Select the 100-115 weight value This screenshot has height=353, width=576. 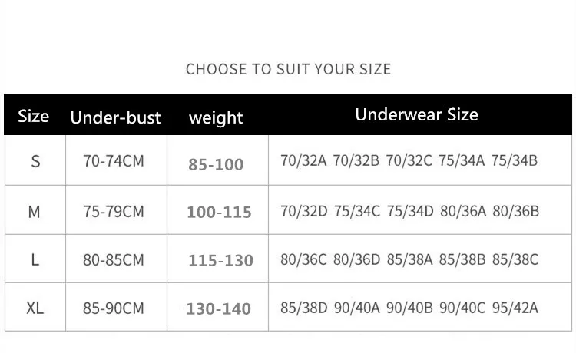tap(219, 212)
